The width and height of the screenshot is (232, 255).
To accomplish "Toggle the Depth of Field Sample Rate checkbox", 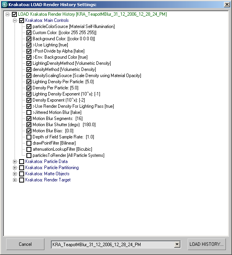I will pyautogui.click(x=29, y=137).
